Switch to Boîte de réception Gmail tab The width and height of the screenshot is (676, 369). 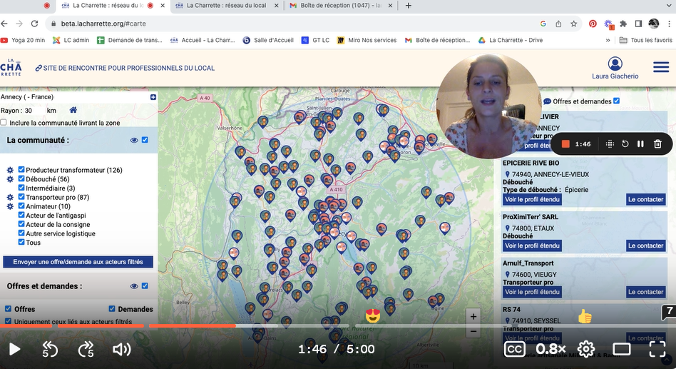[341, 6]
